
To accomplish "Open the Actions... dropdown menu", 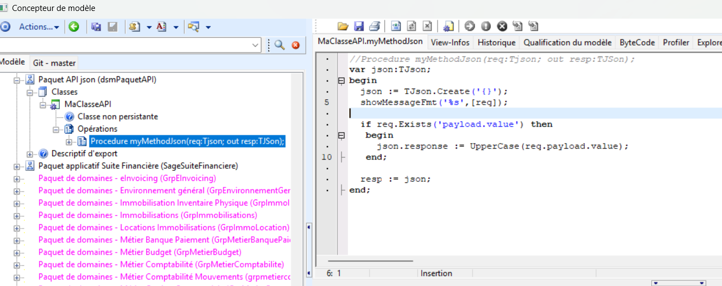I will (39, 26).
